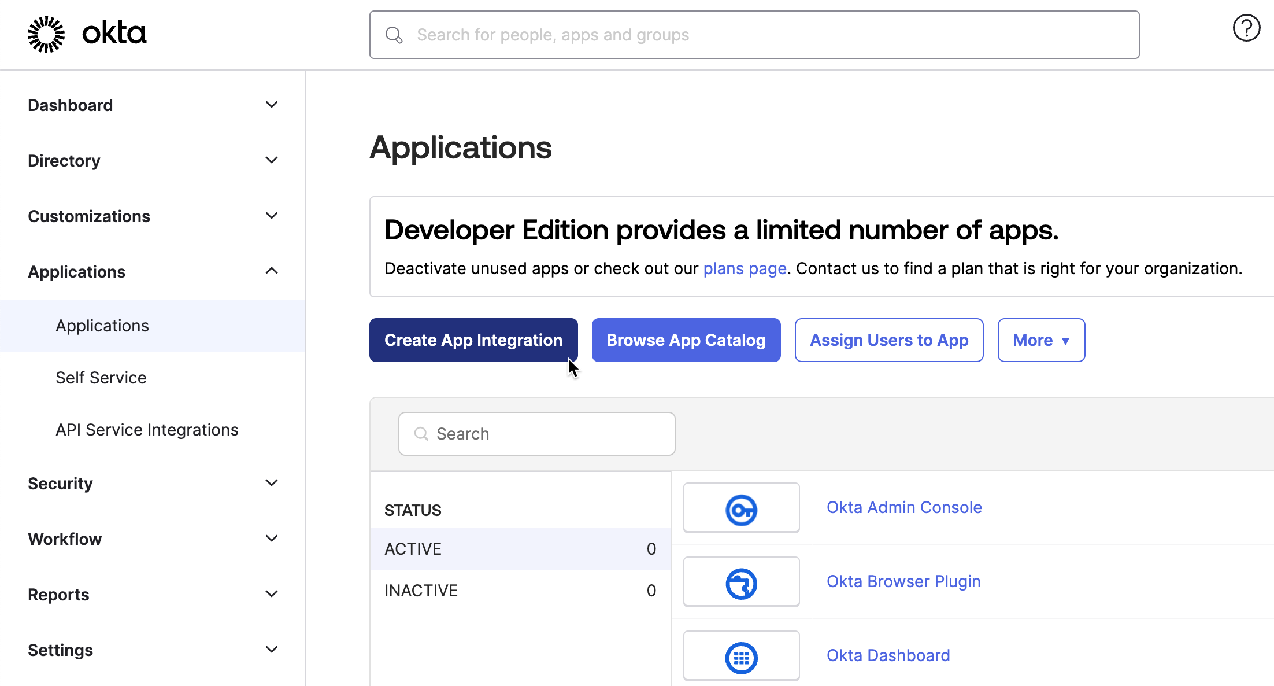Expand the Dashboard chevron in the sidebar
The height and width of the screenshot is (686, 1274).
click(x=272, y=105)
